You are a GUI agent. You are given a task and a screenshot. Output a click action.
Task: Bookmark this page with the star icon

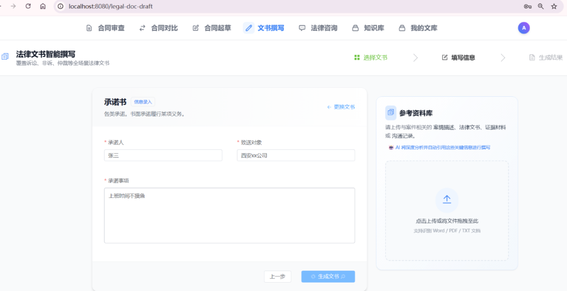pyautogui.click(x=554, y=6)
